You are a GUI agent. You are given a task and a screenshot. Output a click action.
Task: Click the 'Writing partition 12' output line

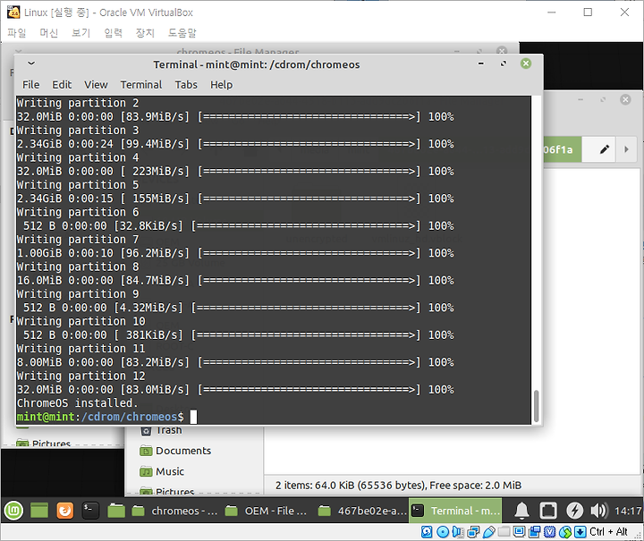[80, 376]
